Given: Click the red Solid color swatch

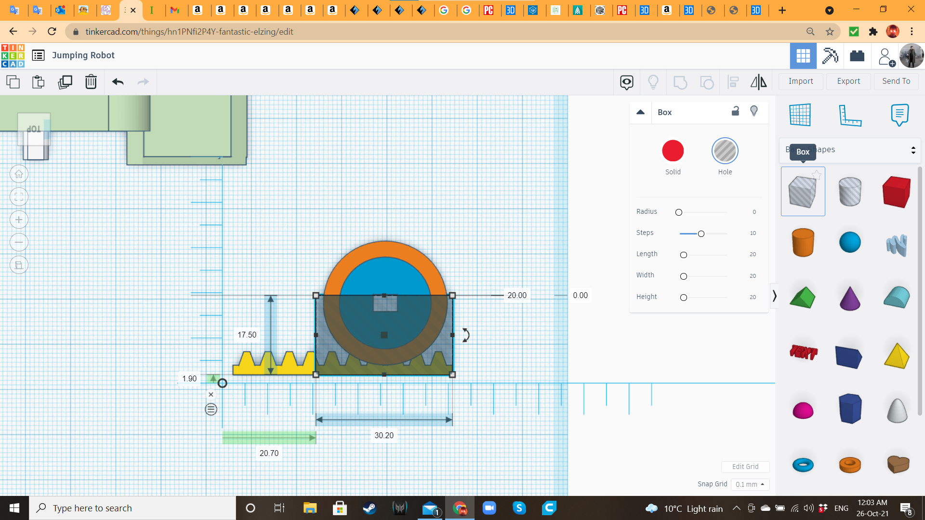Looking at the screenshot, I should 673,151.
